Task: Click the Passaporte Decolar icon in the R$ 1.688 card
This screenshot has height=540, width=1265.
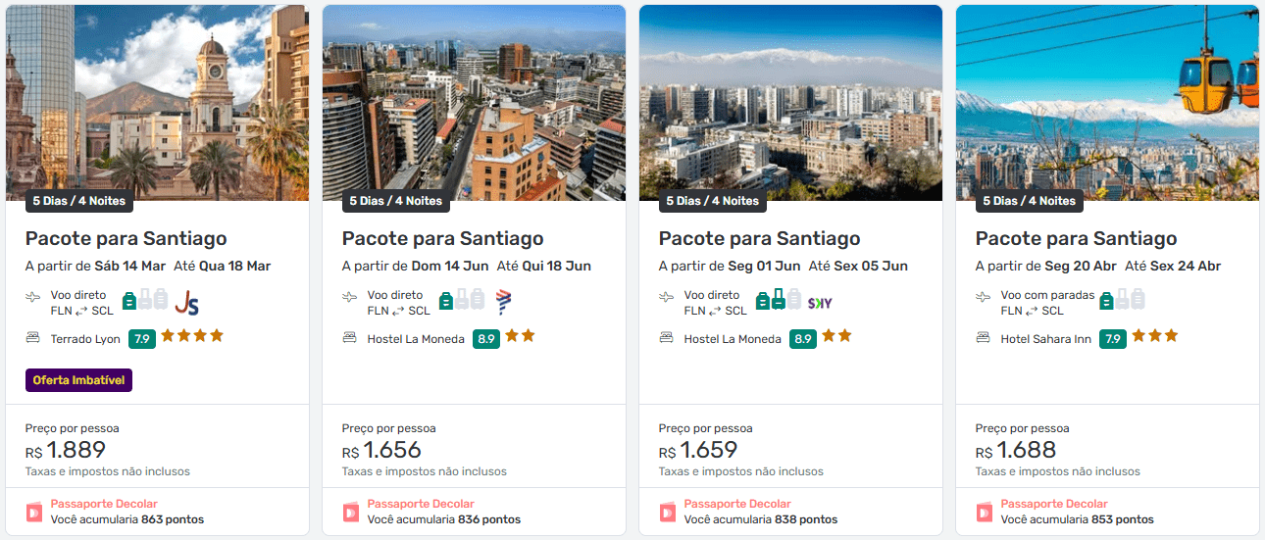Action: point(985,512)
